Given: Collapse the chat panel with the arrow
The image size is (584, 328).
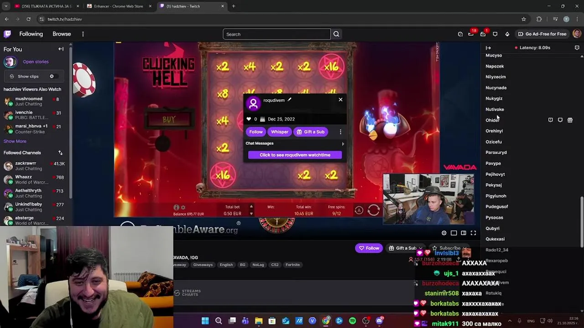Looking at the screenshot, I should 488,47.
